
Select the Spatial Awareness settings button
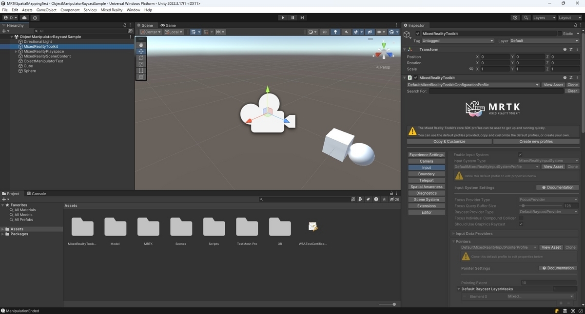(427, 187)
